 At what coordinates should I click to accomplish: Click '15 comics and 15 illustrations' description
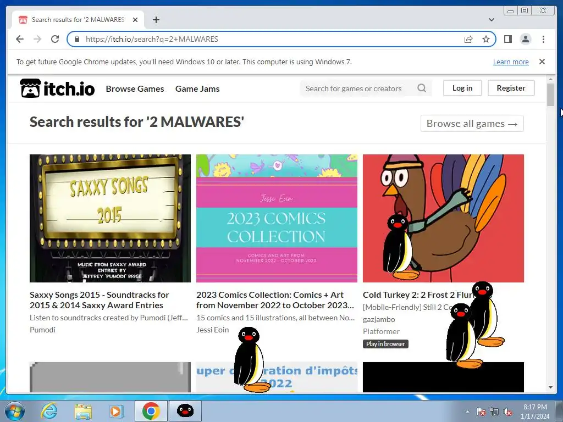tap(275, 318)
